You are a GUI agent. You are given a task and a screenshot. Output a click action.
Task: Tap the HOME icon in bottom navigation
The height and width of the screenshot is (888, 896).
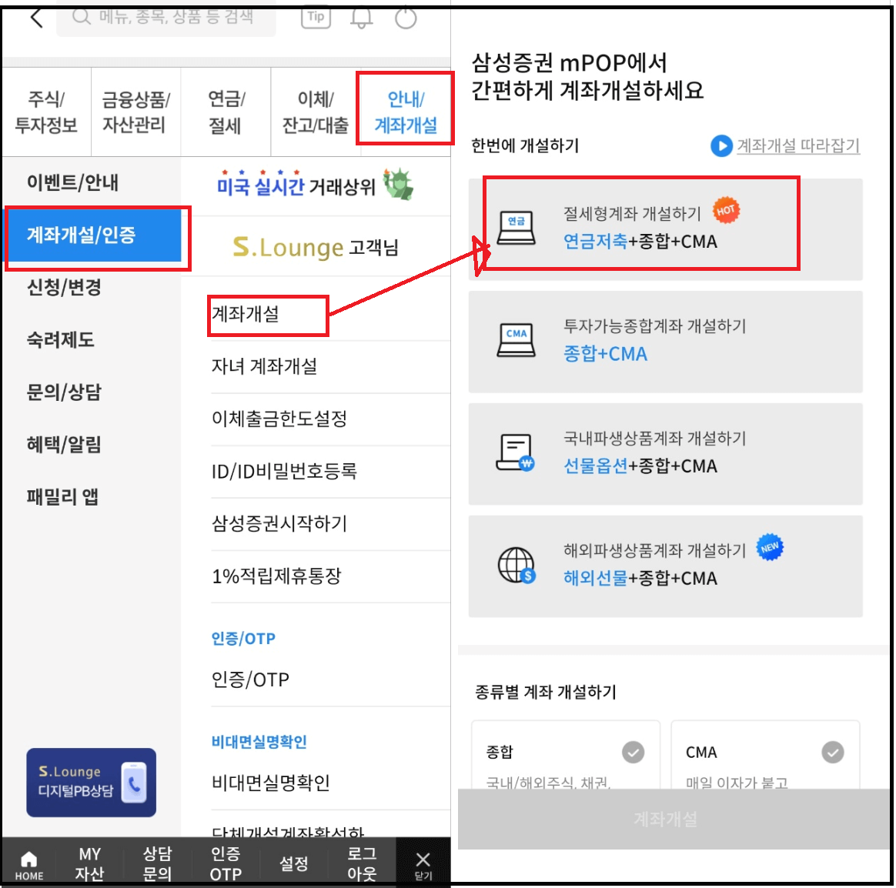(28, 860)
